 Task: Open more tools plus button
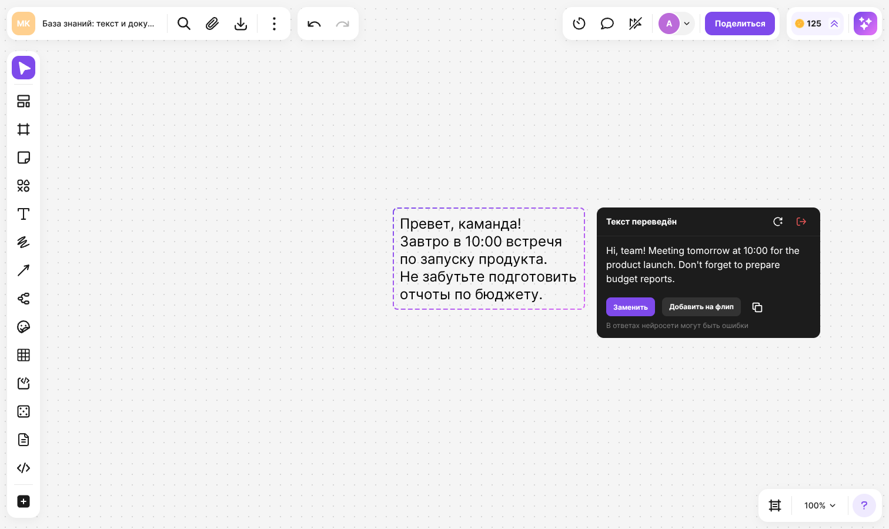tap(24, 501)
